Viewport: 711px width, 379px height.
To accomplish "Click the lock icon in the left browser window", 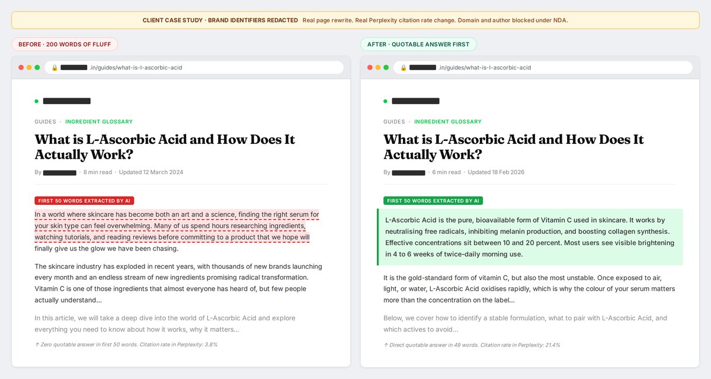I will coord(55,68).
